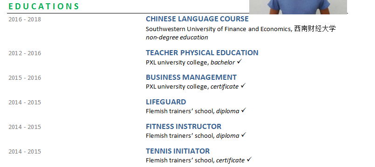The width and height of the screenshot is (375, 167).
Task: Click the checkmark after Business Management certificate
Action: coord(243,86)
